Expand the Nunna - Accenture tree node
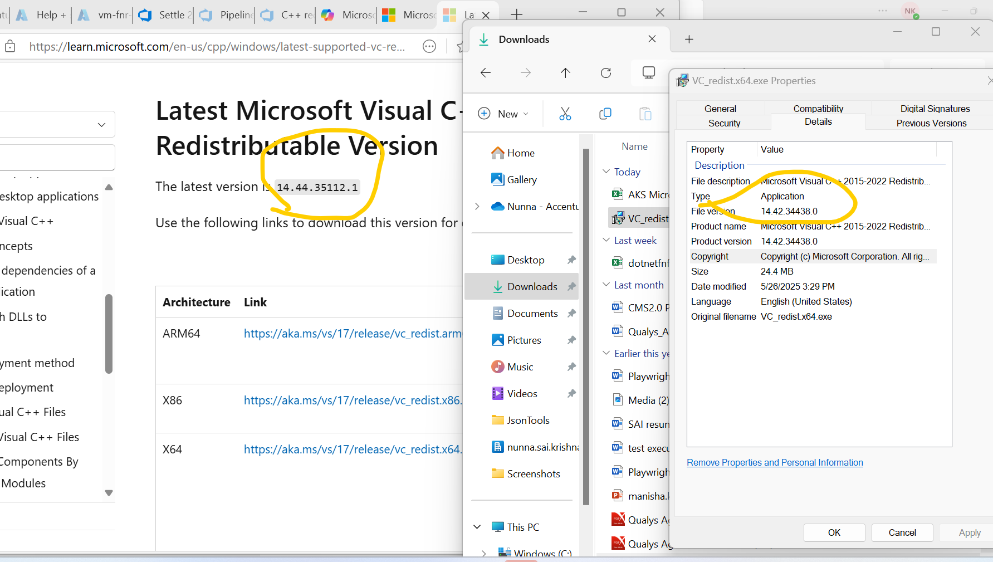Viewport: 993px width, 562px height. tap(477, 207)
